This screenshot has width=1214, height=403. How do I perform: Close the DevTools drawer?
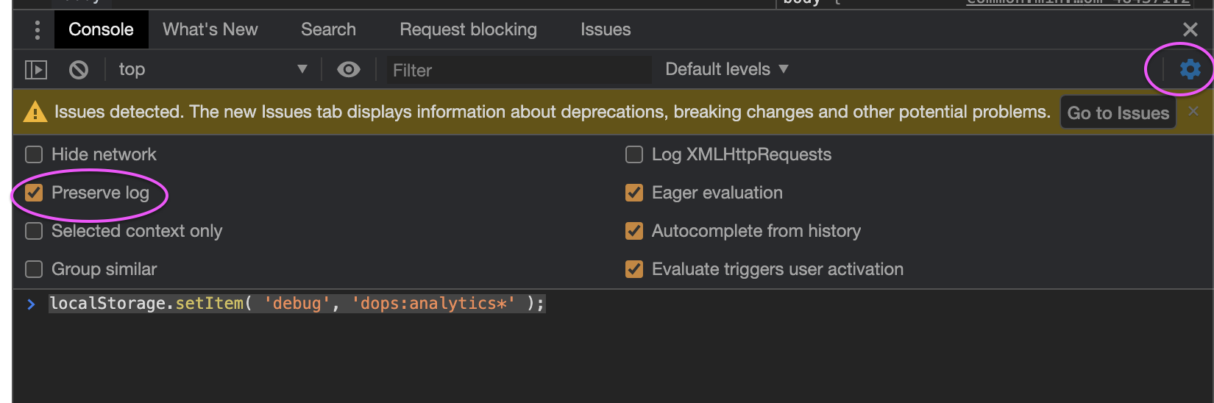click(x=1190, y=29)
